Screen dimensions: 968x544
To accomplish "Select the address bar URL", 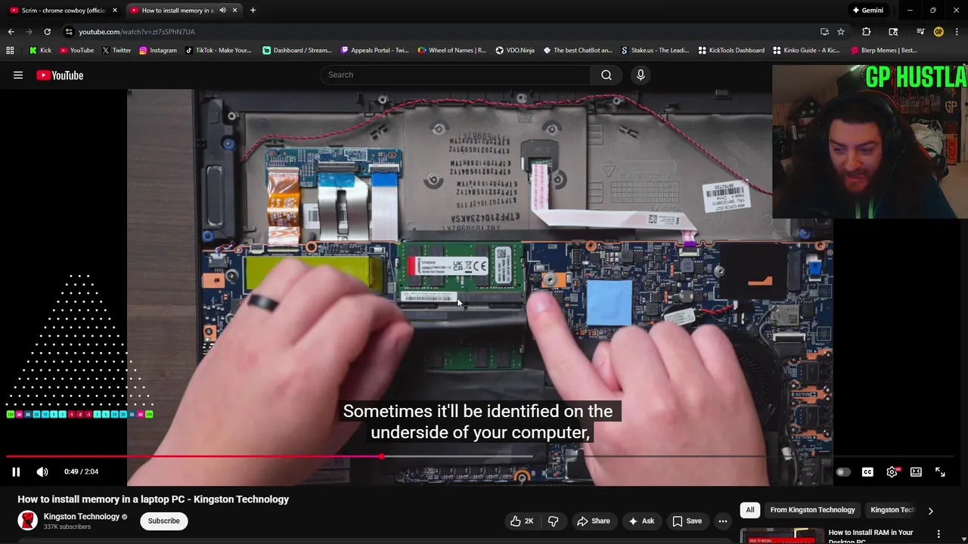I will tap(137, 32).
